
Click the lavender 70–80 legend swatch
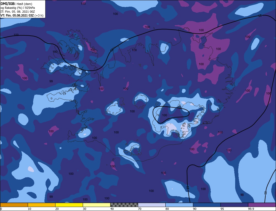pyautogui.click(x=152, y=205)
